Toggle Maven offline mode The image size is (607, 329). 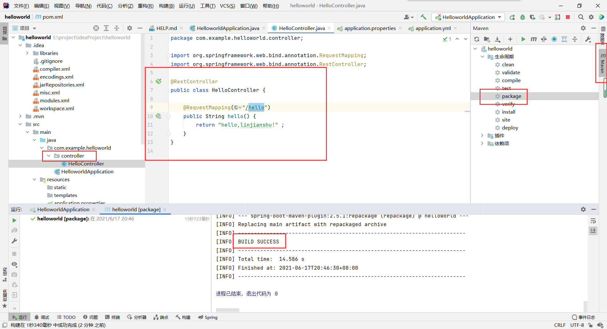click(x=544, y=39)
